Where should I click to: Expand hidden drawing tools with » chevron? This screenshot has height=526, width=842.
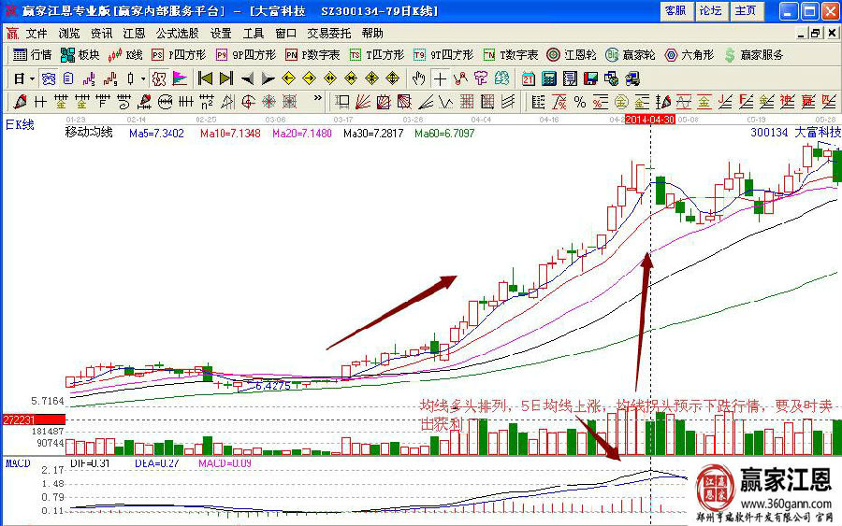(x=318, y=99)
